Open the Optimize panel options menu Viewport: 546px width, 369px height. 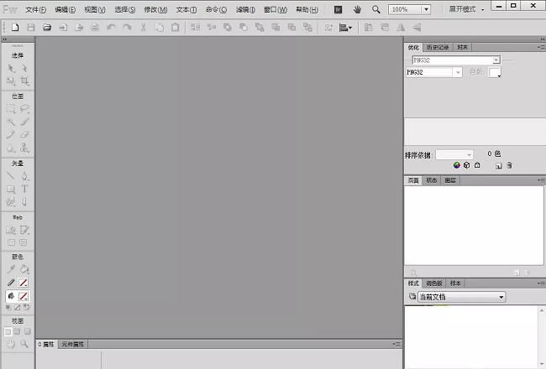541,47
